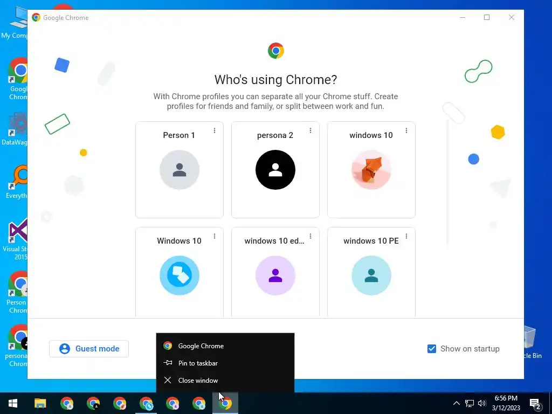This screenshot has height=414, width=552.
Task: Maximize the Google Chrome profile window
Action: (x=487, y=17)
